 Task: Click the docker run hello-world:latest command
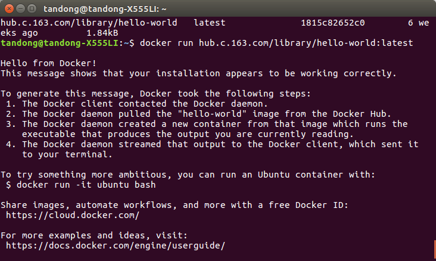(x=276, y=43)
